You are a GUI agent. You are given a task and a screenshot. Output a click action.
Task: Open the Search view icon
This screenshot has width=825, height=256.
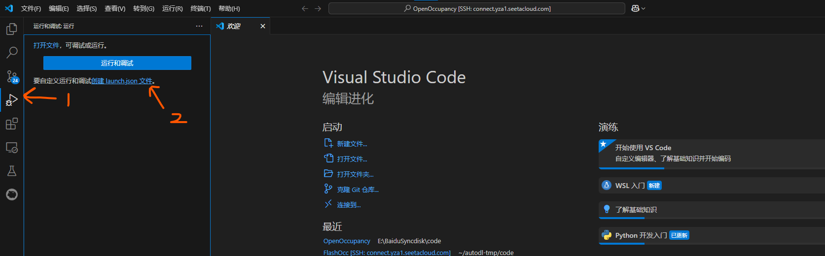[x=12, y=52]
